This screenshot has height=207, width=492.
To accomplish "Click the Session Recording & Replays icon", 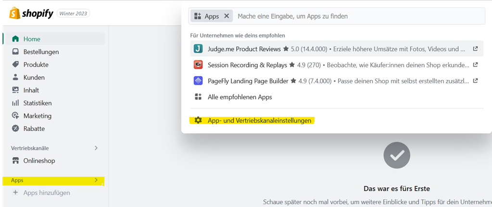I will coord(198,65).
